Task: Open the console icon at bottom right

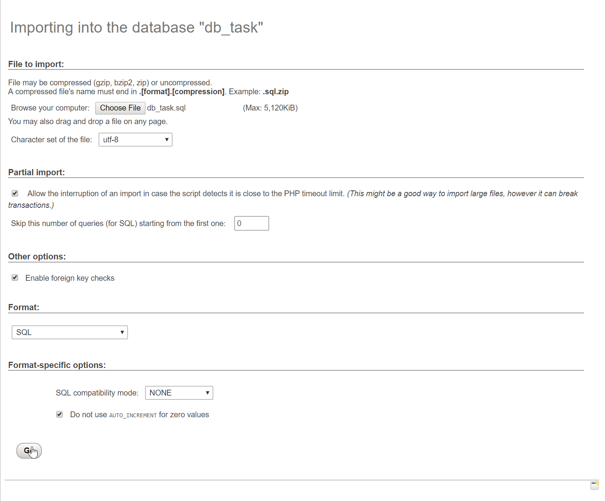Action: click(x=595, y=485)
